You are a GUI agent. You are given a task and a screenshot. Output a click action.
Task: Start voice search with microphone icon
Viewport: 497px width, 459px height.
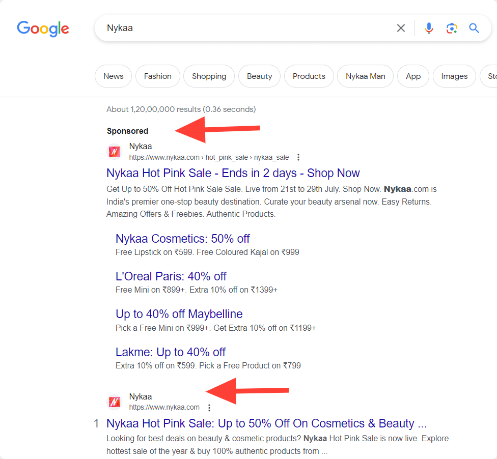[429, 28]
